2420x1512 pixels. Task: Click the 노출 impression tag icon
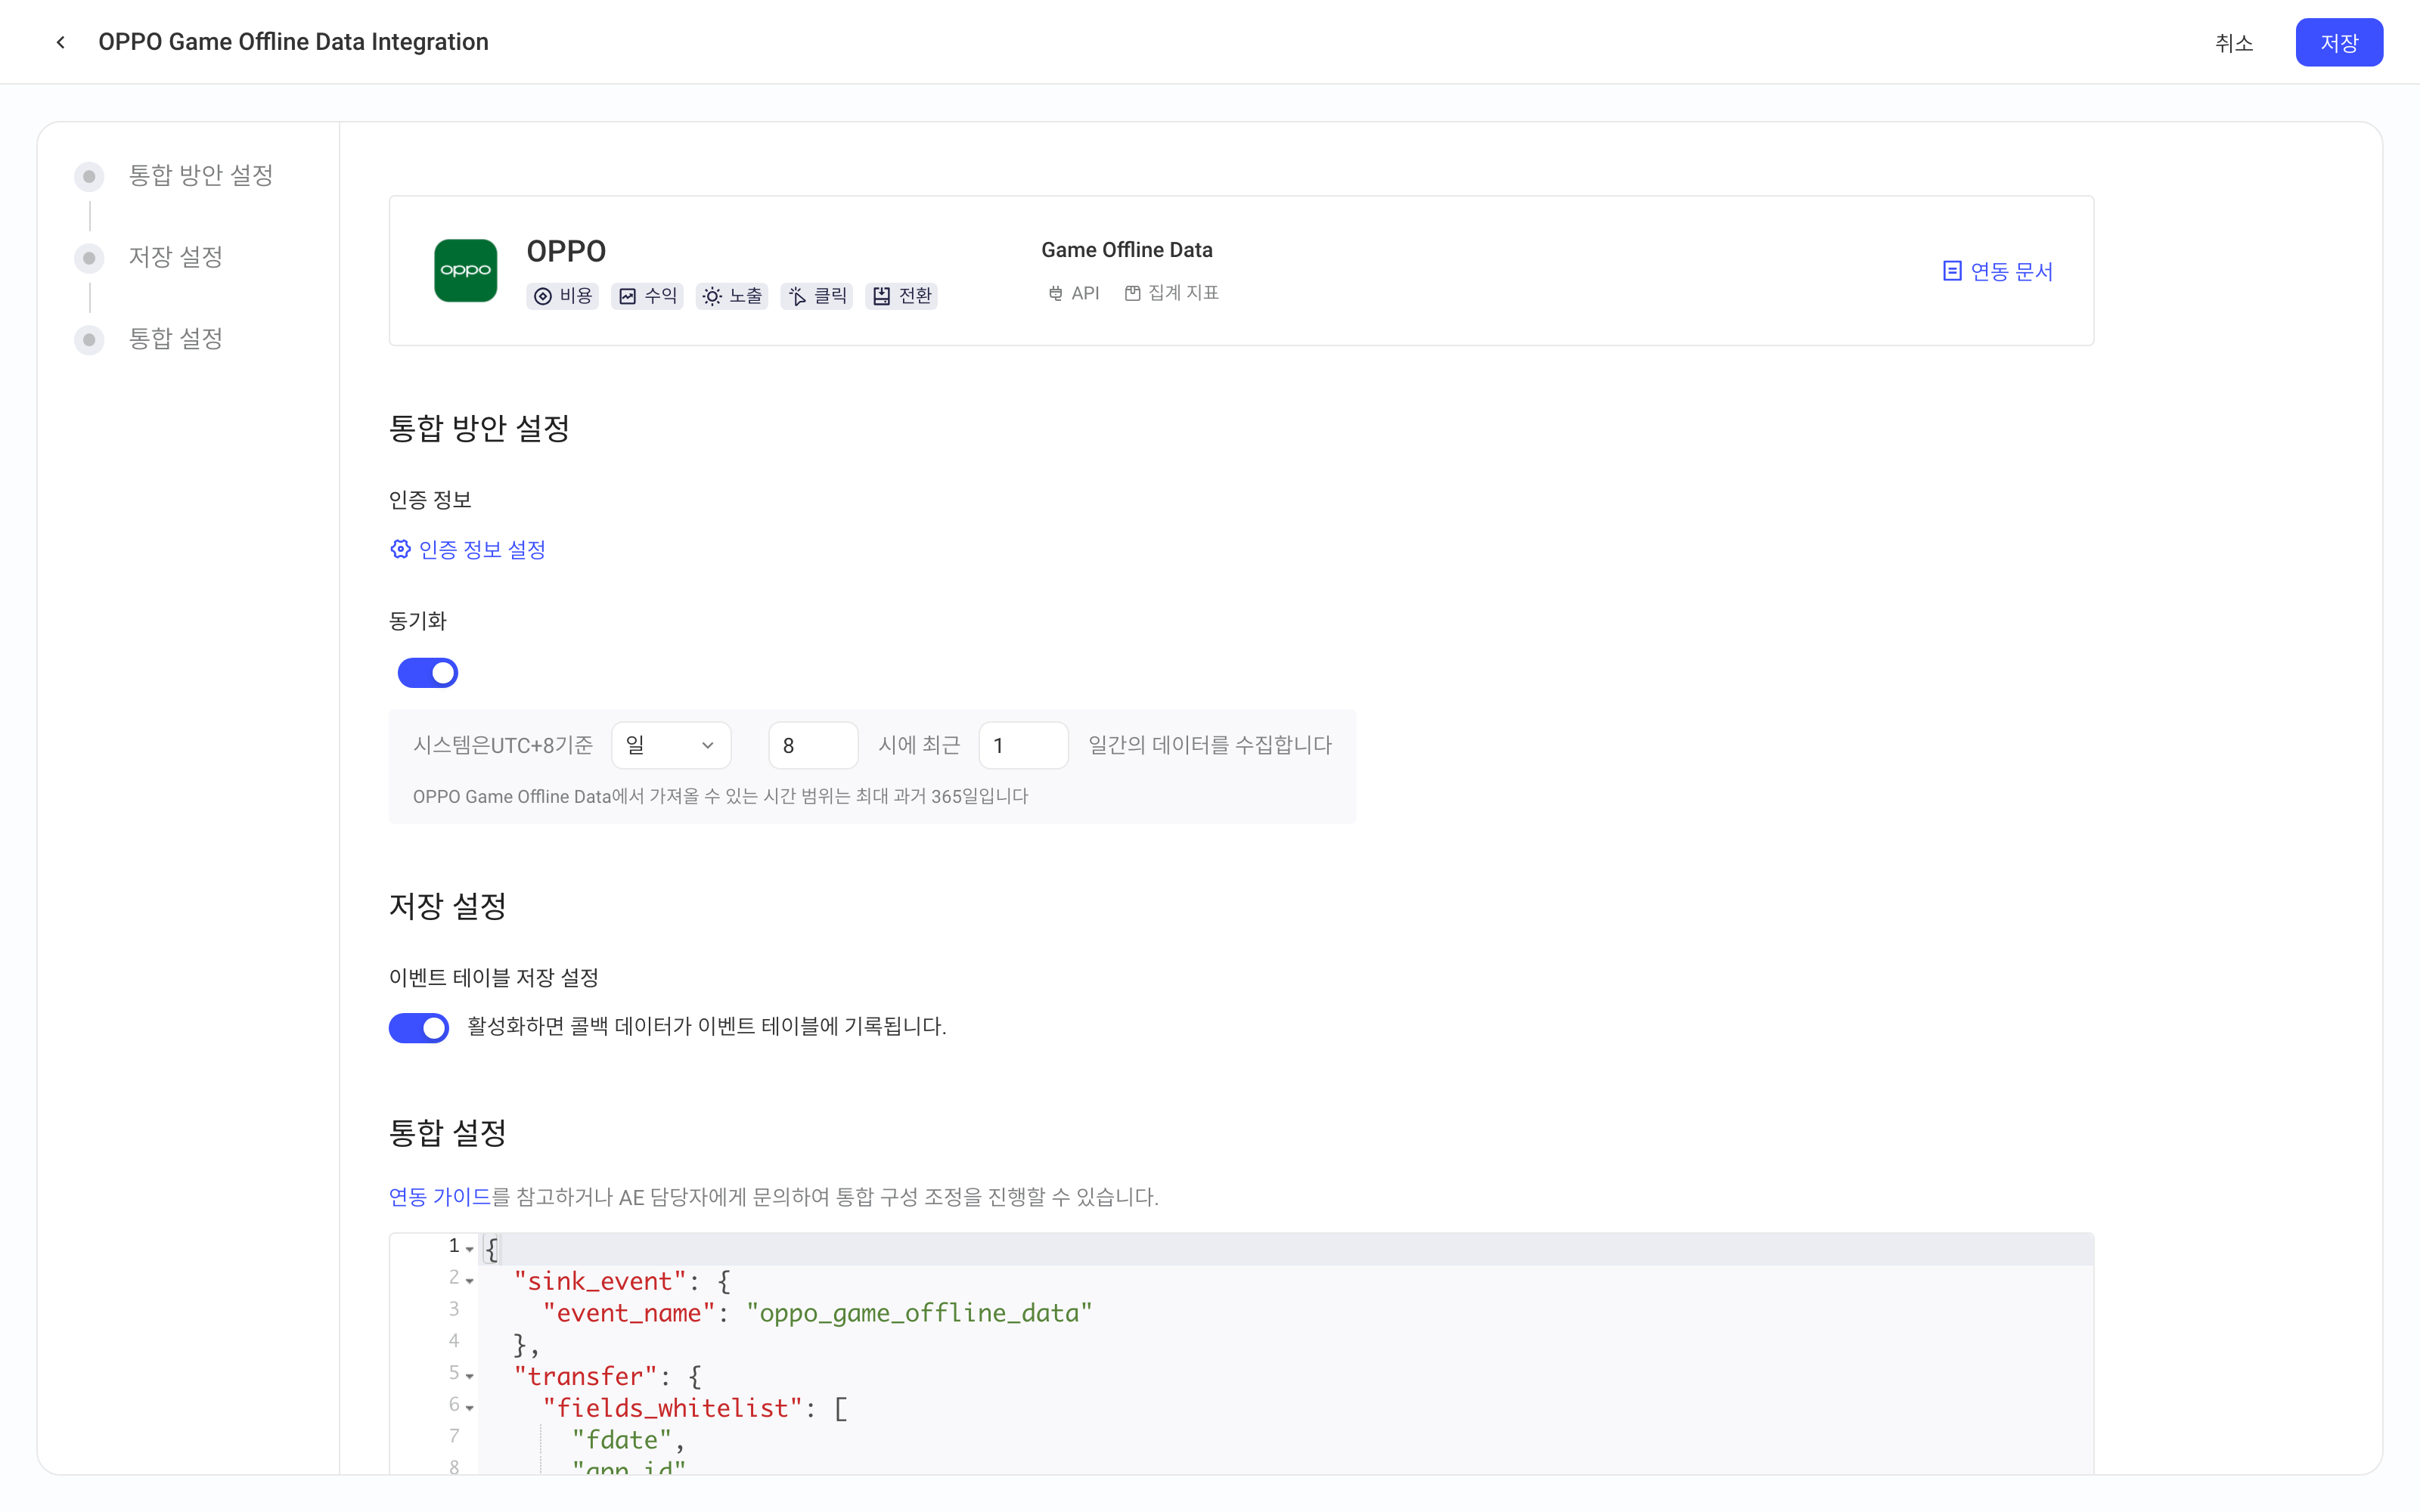click(x=711, y=296)
